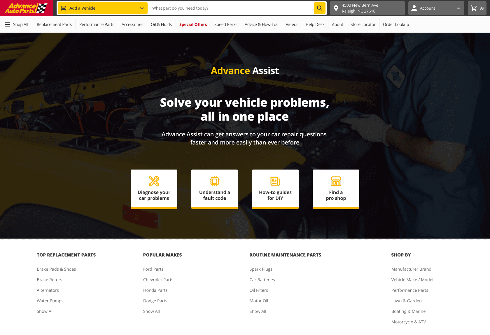Click Show All under Routine Maintenance Parts

(258, 311)
